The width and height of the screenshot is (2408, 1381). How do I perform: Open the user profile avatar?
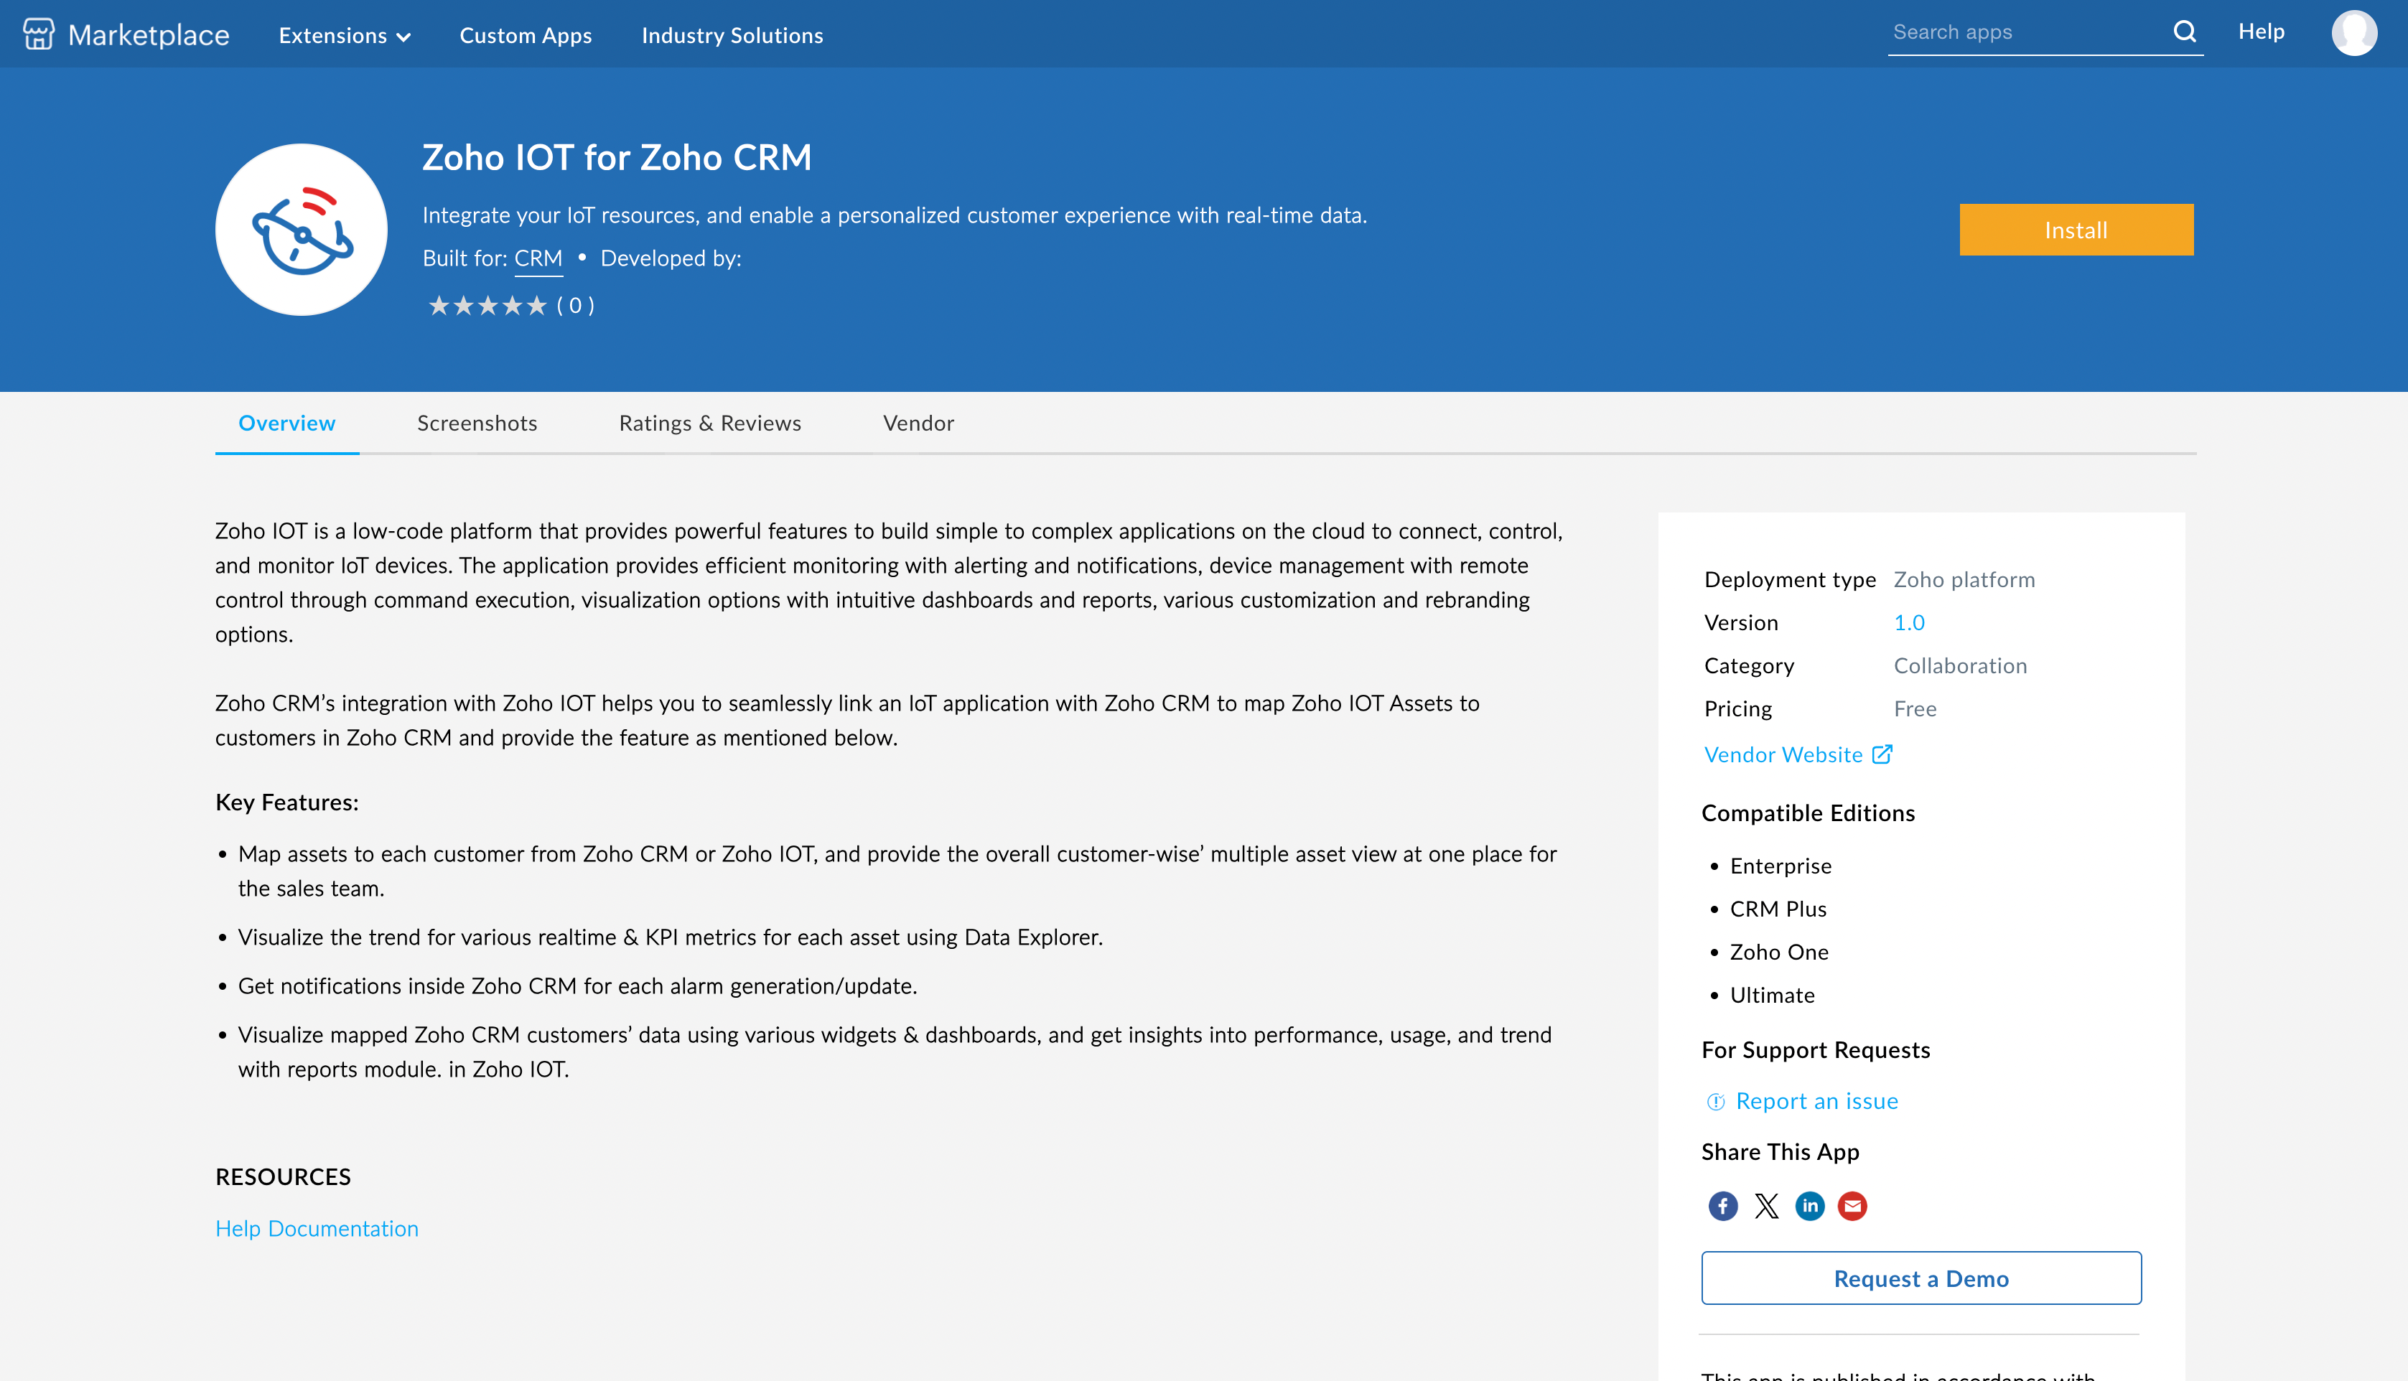click(2353, 32)
